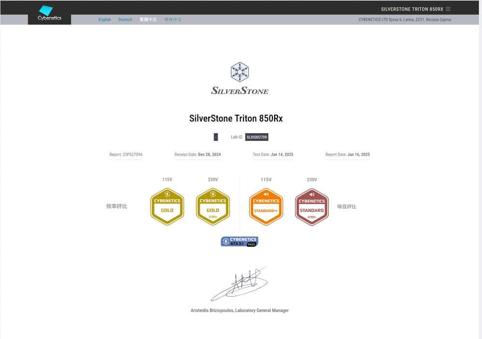Select the 简体中文 language option

173,19
